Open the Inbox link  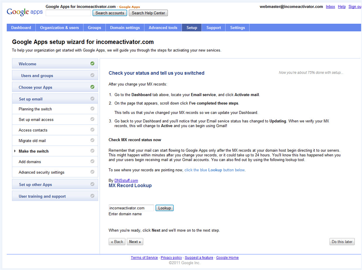[x=331, y=7]
